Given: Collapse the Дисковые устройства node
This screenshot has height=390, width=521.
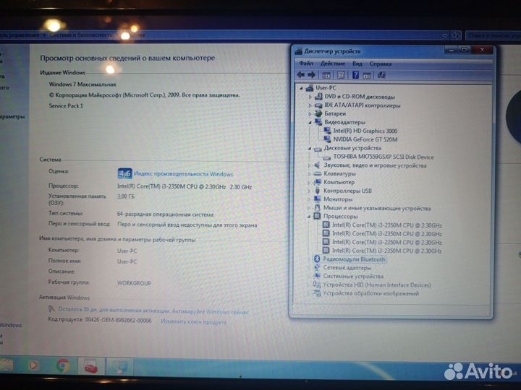Looking at the screenshot, I should pos(310,148).
